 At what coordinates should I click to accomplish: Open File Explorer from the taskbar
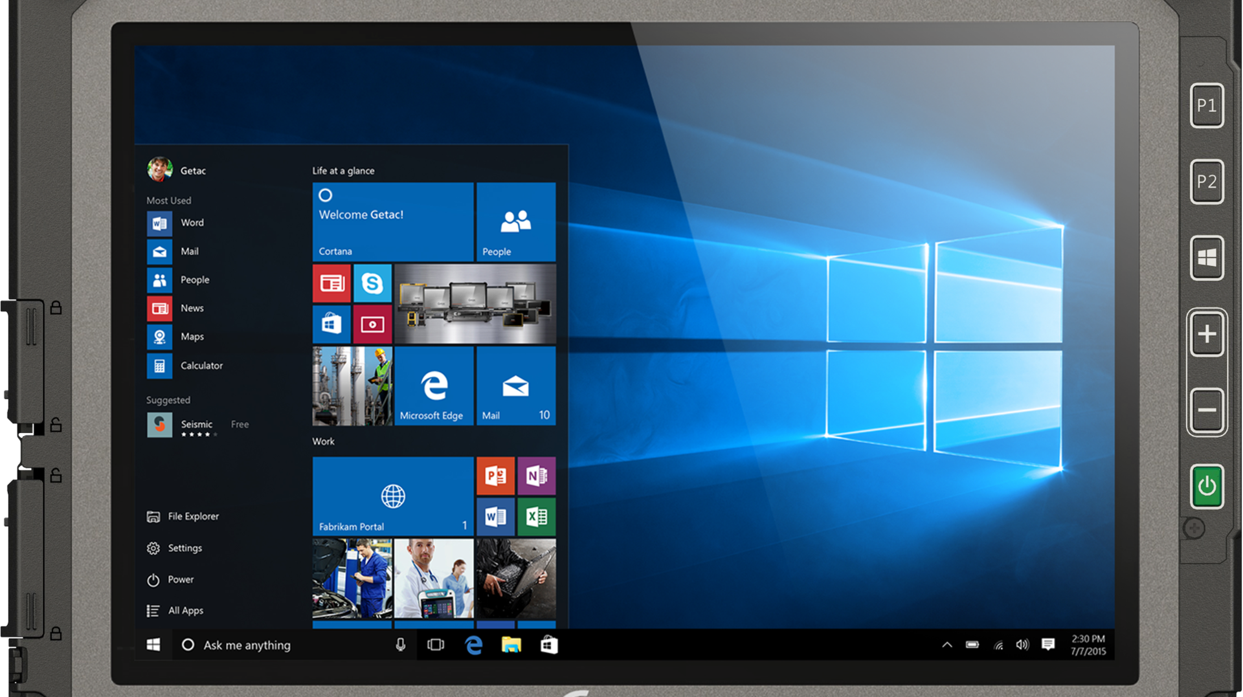[x=511, y=645]
